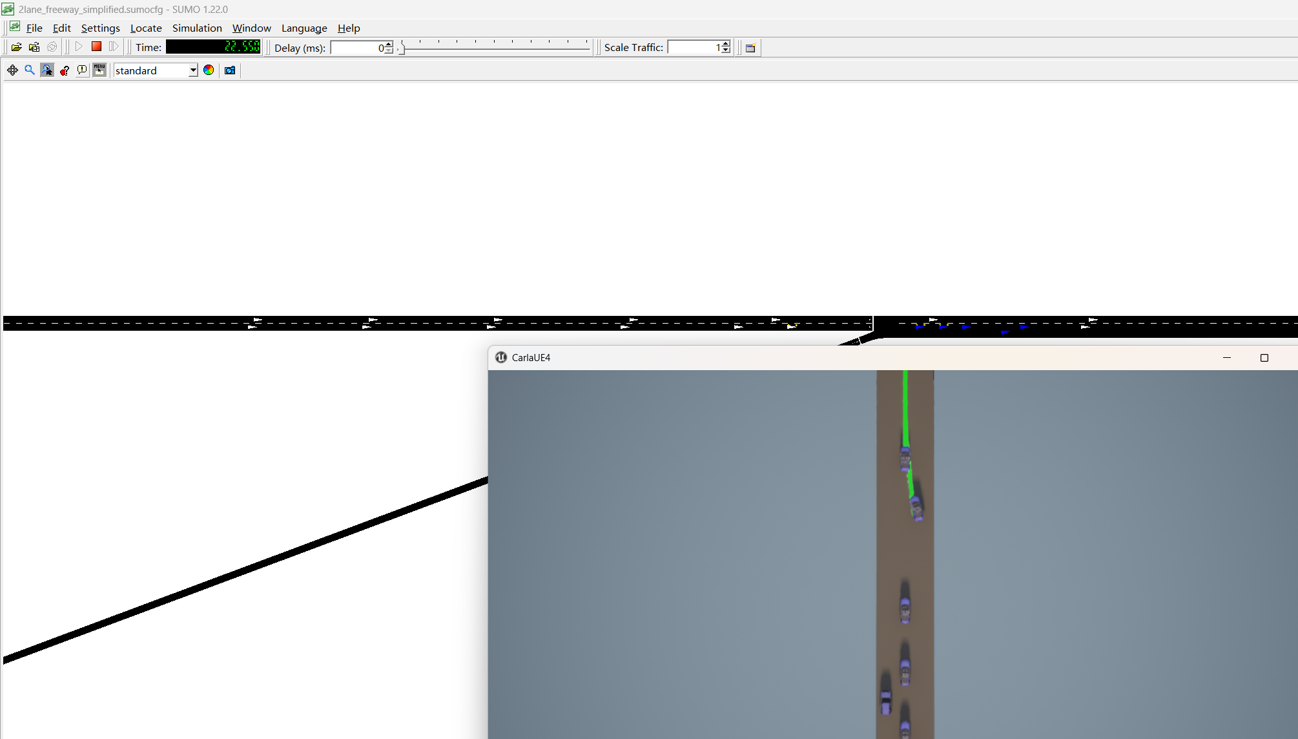Toggle the tooltip question mark icon
Screen dimensions: 1298x739
pos(65,70)
